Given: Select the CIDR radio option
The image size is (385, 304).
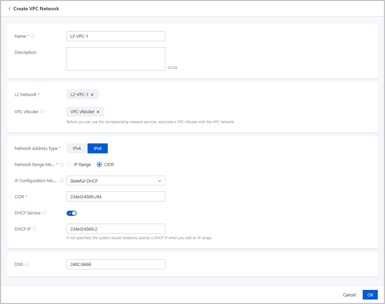Looking at the screenshot, I should (x=99, y=165).
